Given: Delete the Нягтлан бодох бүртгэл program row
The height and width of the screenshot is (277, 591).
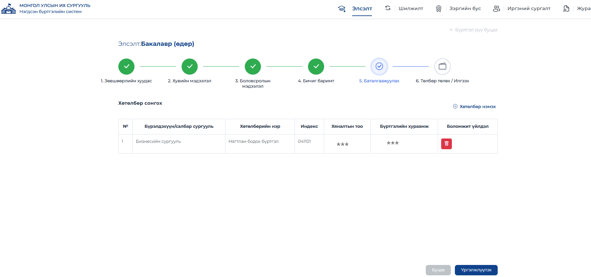Looking at the screenshot, I should (x=447, y=144).
